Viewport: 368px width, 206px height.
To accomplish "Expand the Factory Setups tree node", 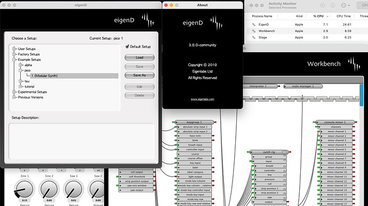I will 14,54.
